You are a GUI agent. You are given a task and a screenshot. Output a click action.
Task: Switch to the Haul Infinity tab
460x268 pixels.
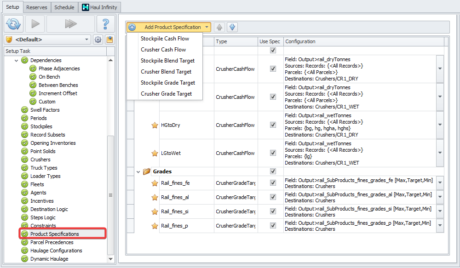tap(100, 7)
